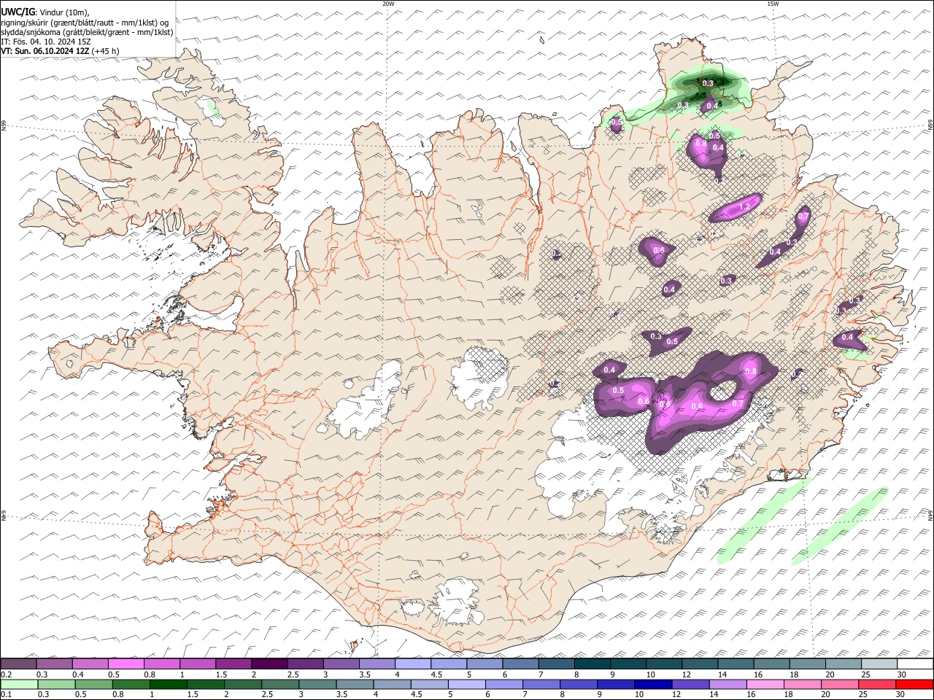Click the lower-row green swatch starting at 0.5

pyautogui.click(x=93, y=684)
